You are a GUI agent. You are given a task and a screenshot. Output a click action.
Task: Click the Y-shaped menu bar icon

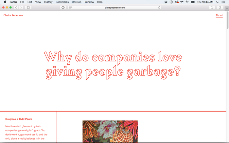coord(182,2)
